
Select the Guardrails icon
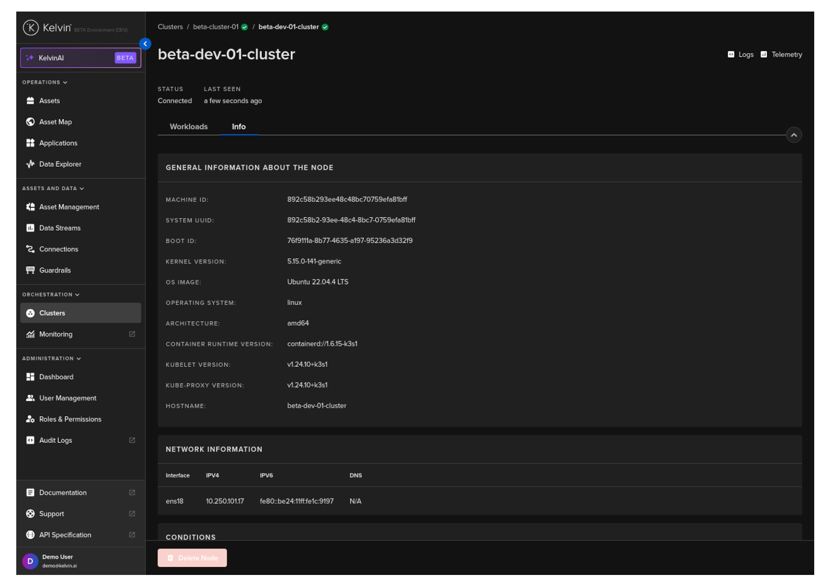[30, 270]
